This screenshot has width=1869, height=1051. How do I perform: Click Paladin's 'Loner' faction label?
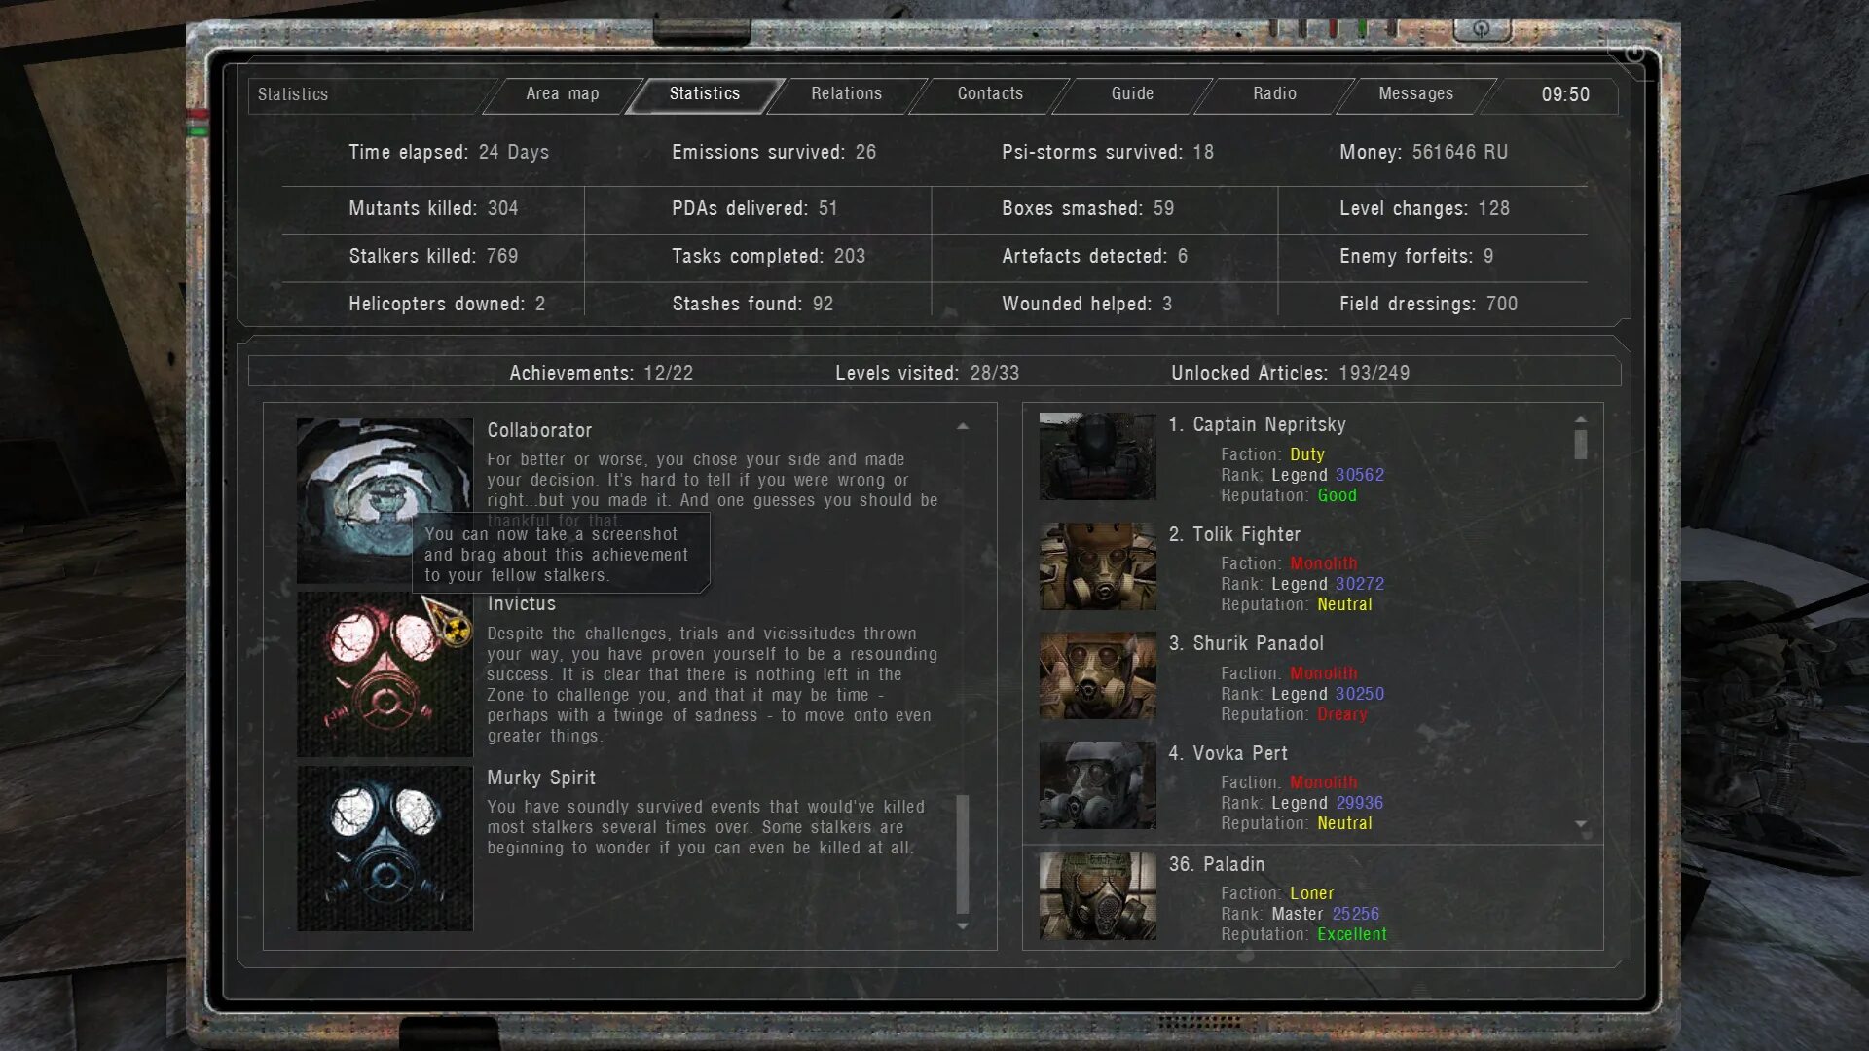pos(1311,893)
